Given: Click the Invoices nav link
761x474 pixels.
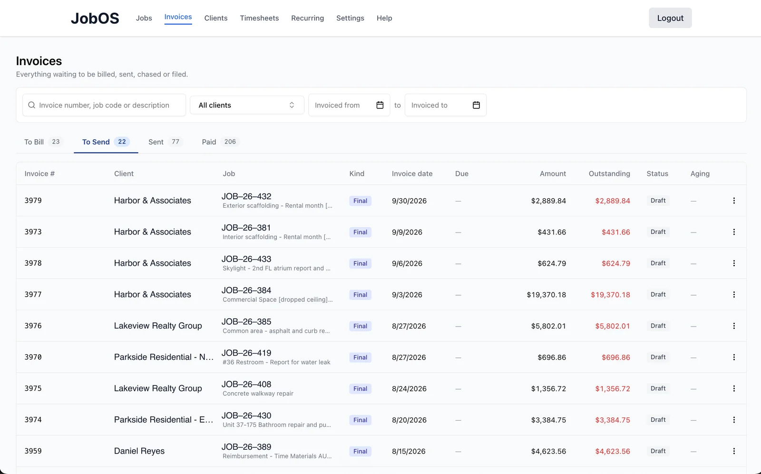Looking at the screenshot, I should (x=178, y=17).
